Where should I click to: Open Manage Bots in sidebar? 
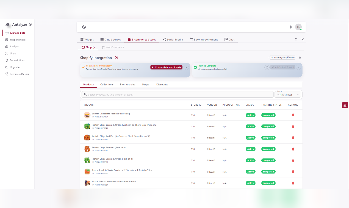point(18,33)
